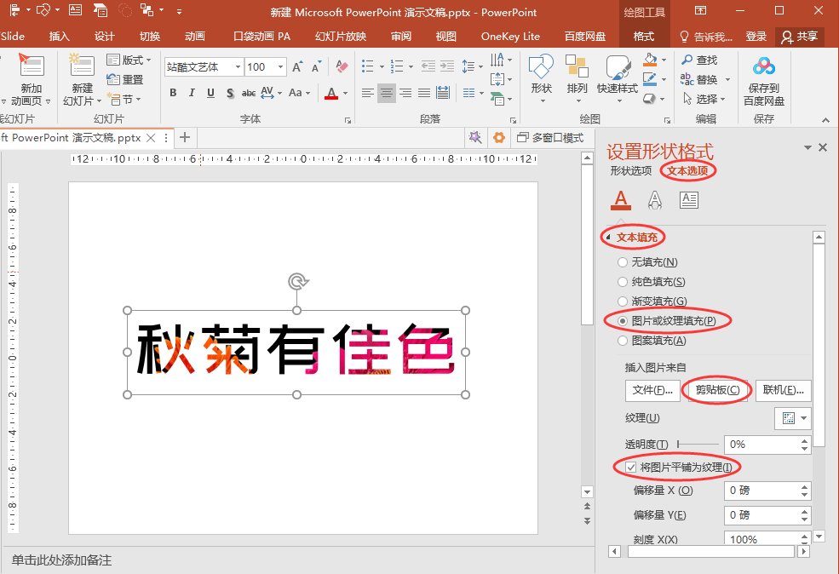Image resolution: width=839 pixels, height=574 pixels.
Task: Open Shapes gallery (形状)
Action: (541, 78)
